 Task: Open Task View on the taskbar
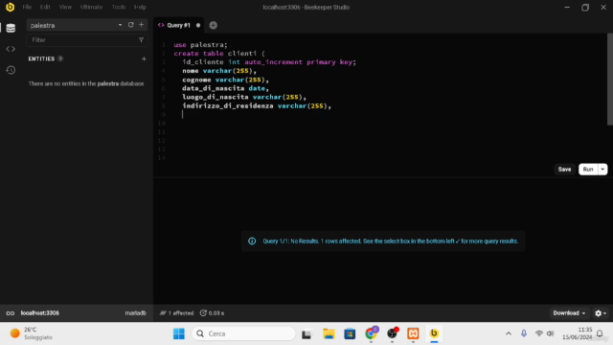(x=306, y=334)
